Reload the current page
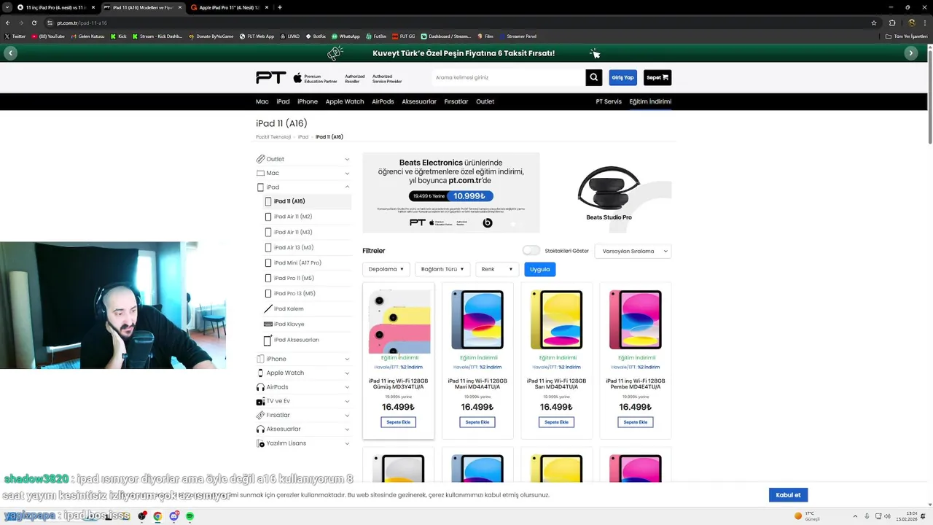Viewport: 933px width, 525px height. [34, 23]
